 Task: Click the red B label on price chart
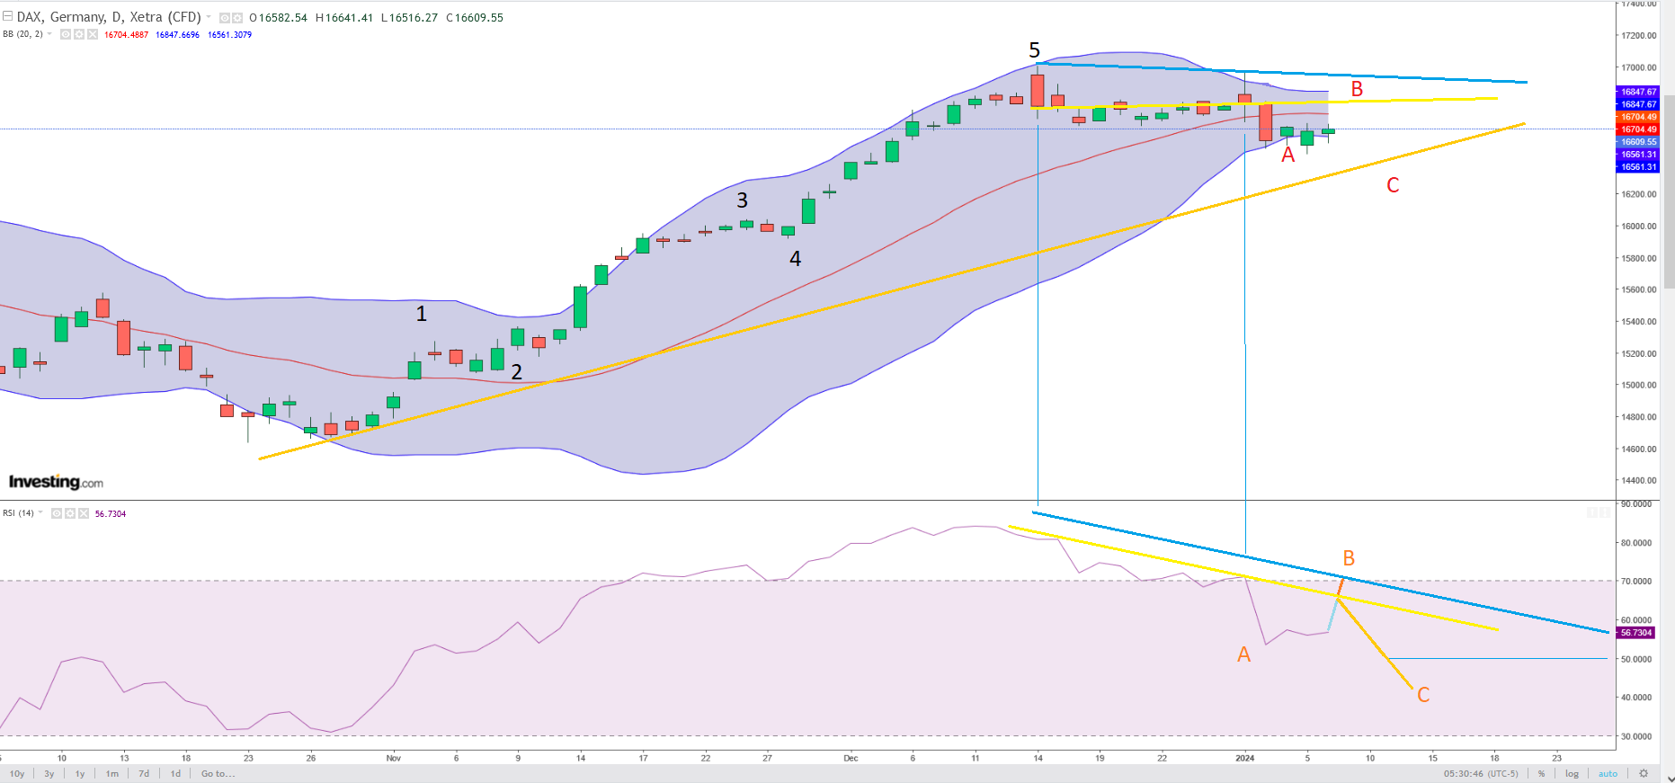click(1357, 89)
